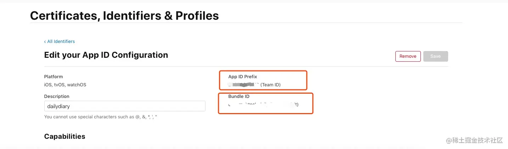Click the Description label above the field
508x149 pixels.
tap(57, 96)
